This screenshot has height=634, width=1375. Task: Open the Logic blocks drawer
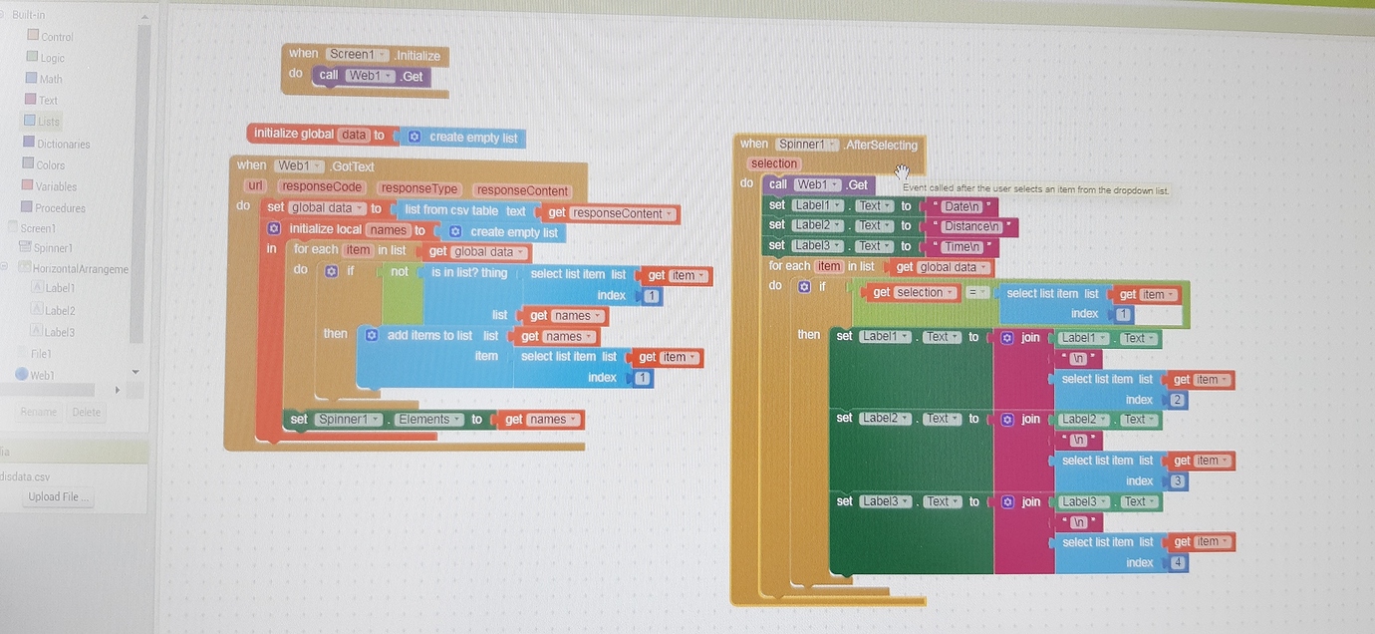pyautogui.click(x=53, y=57)
